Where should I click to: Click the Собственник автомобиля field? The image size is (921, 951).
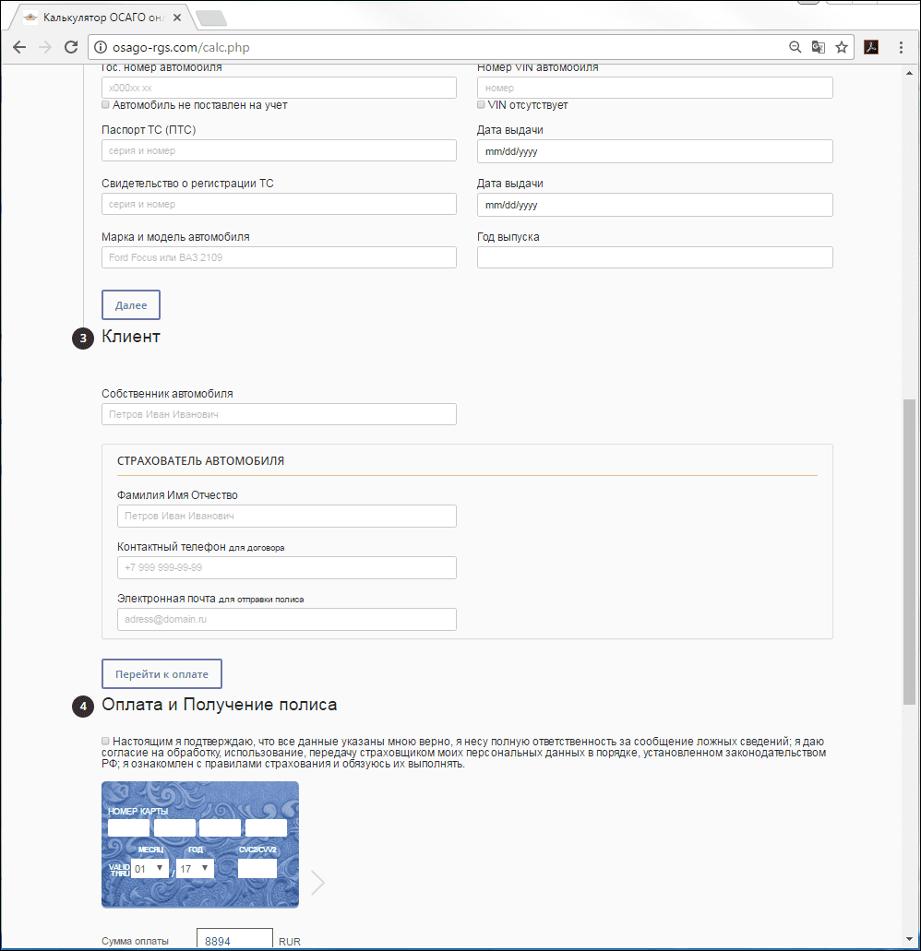coord(279,414)
